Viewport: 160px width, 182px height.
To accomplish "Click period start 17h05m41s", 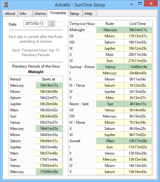I will click(x=49, y=166).
